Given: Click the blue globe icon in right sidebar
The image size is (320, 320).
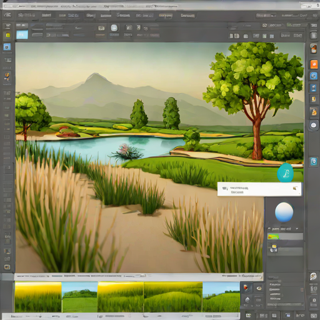Looking at the screenshot, I should click(x=313, y=76).
